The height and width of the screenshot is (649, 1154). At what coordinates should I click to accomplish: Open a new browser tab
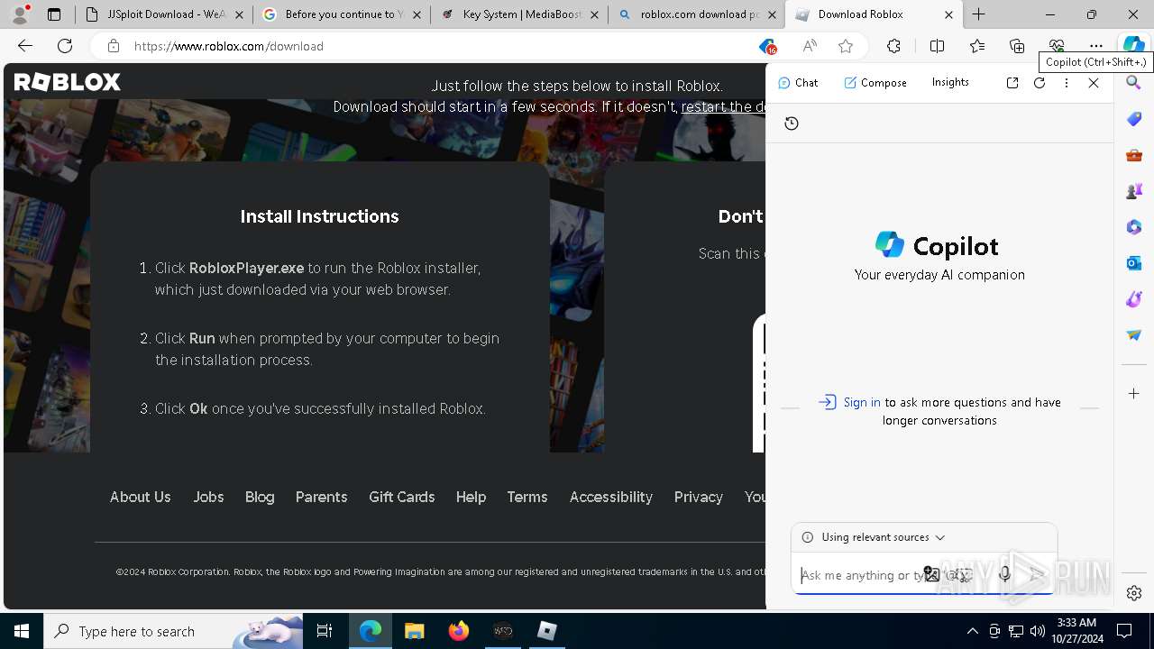point(979,14)
